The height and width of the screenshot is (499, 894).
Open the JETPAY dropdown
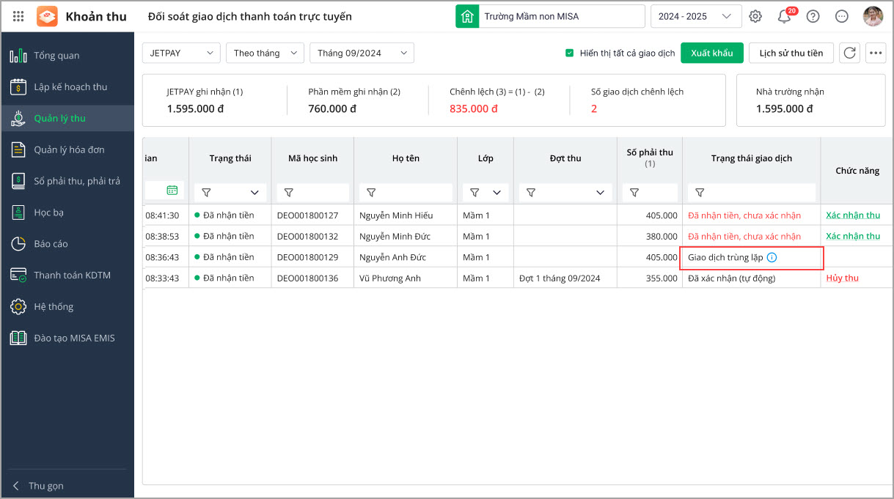[x=181, y=53]
